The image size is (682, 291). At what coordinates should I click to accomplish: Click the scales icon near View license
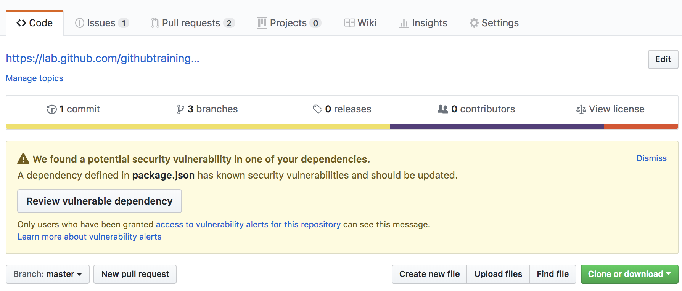(581, 109)
